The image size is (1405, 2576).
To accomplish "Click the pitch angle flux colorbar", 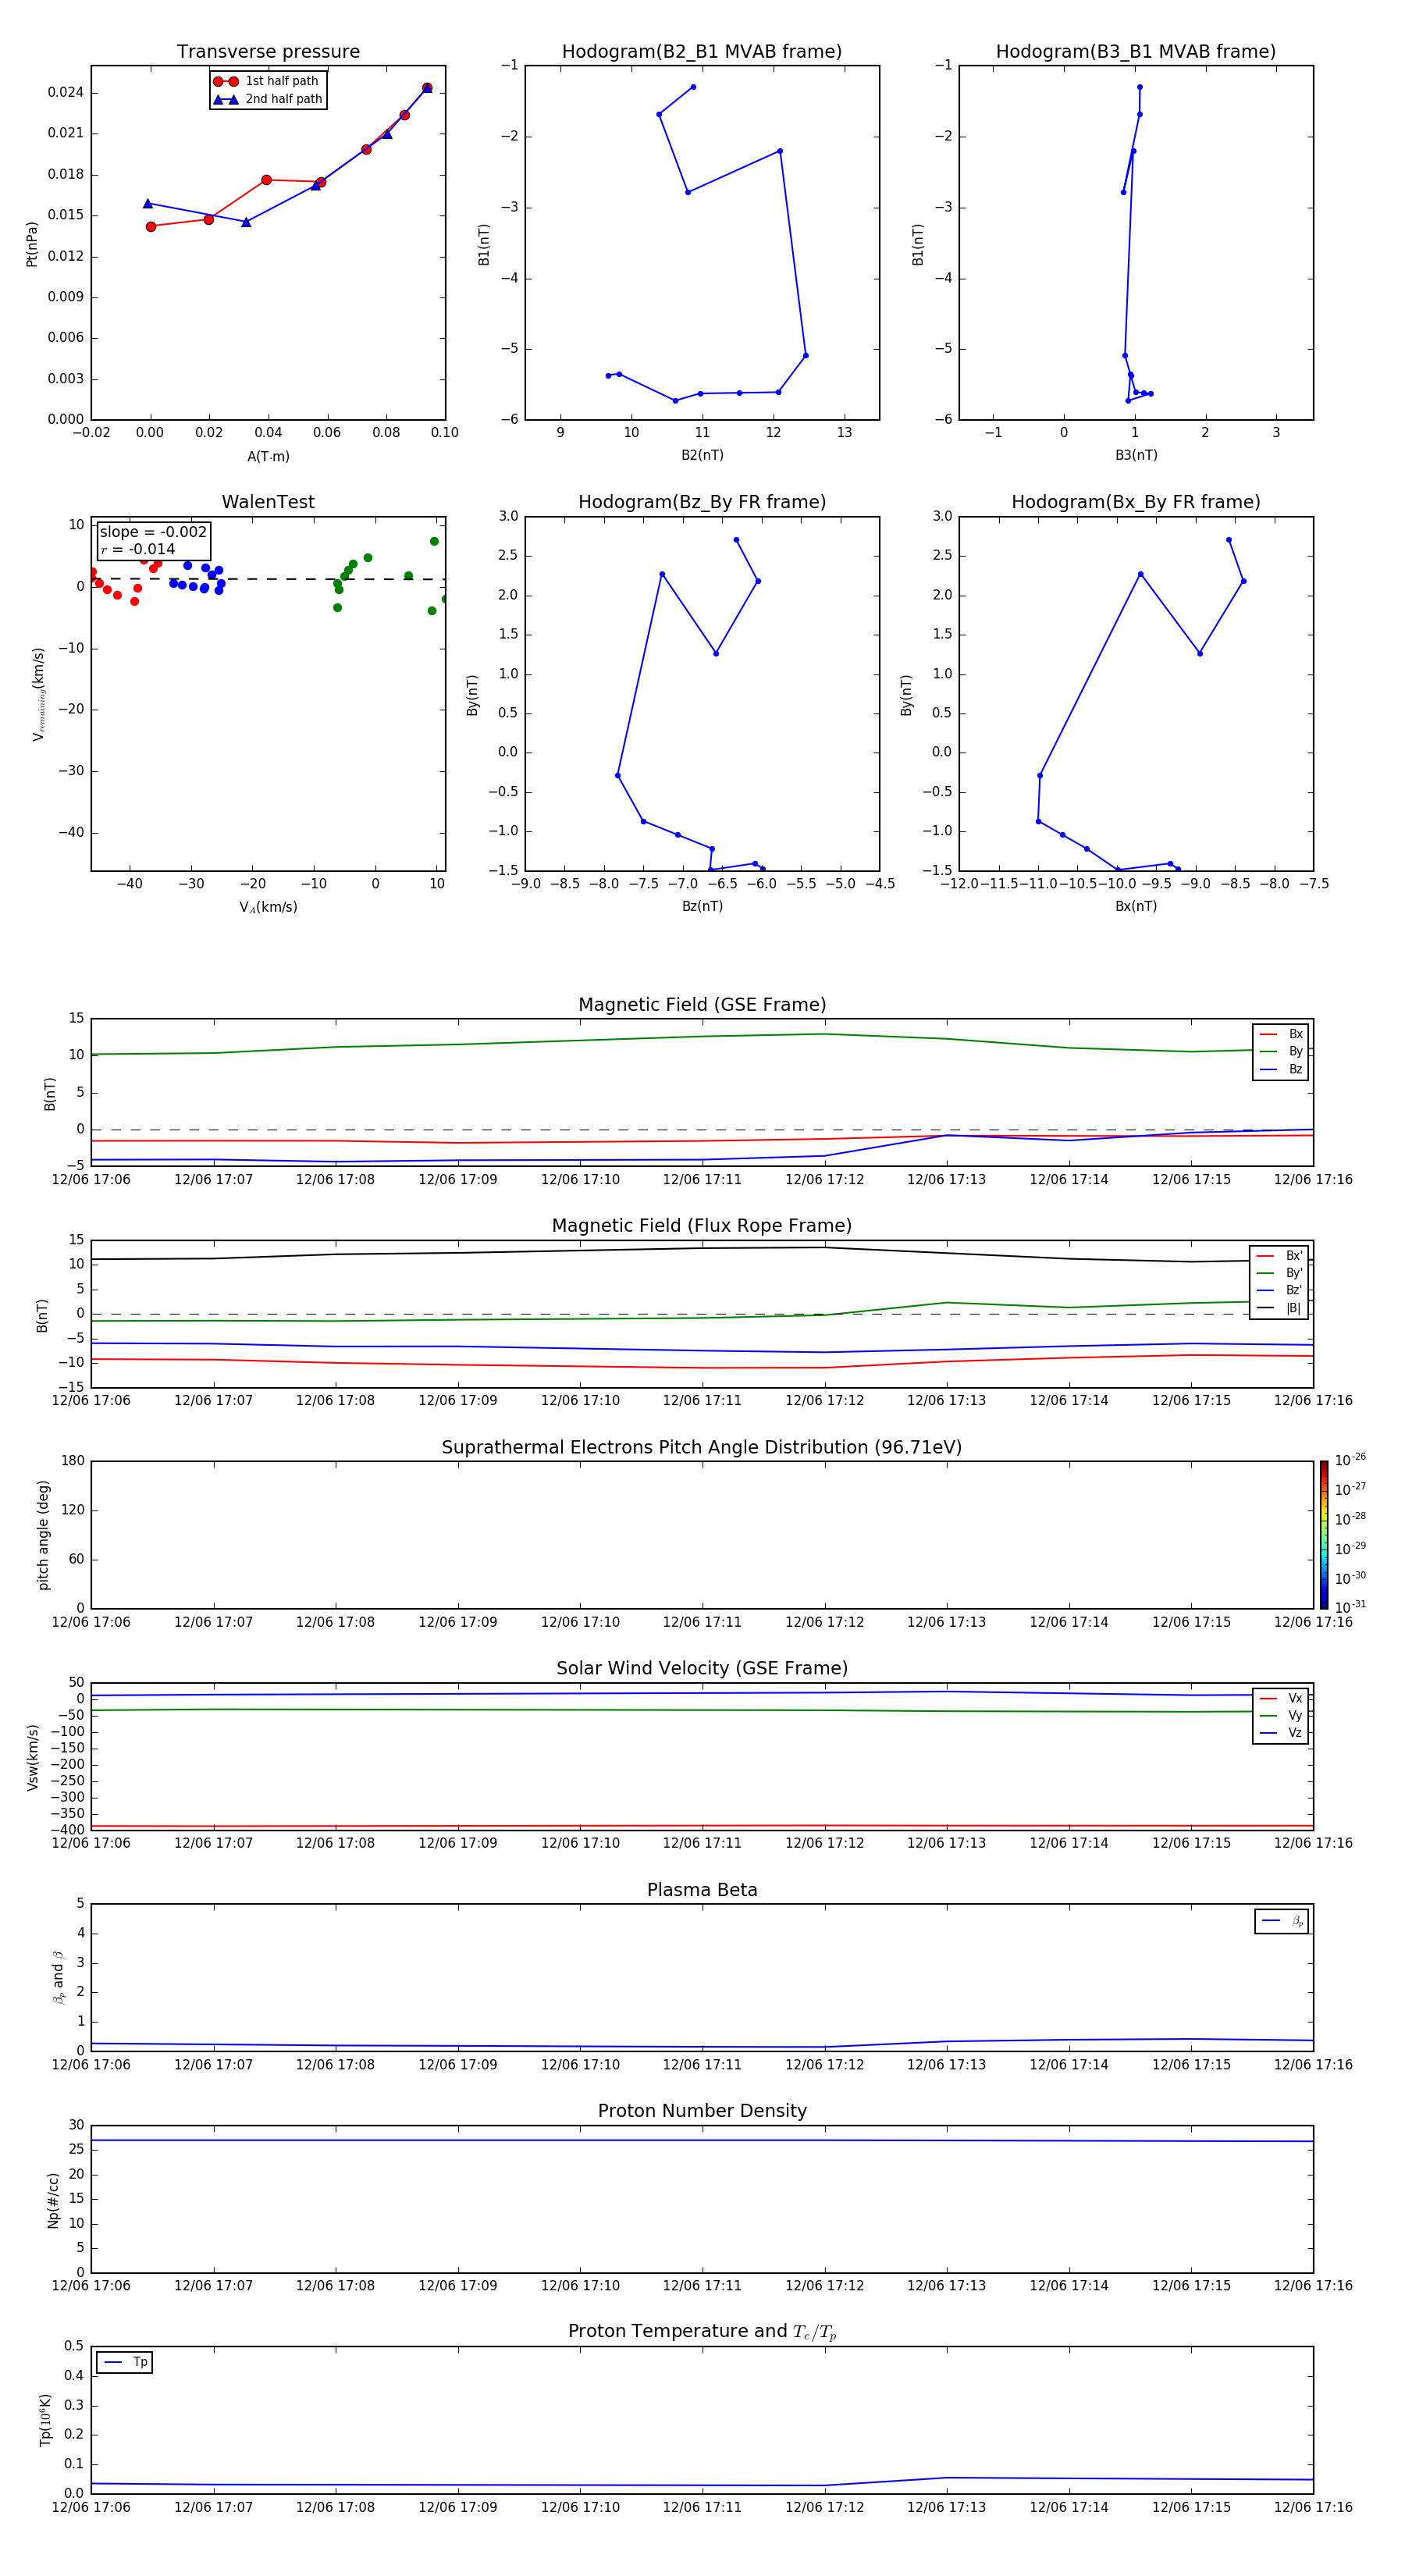I will click(1324, 1535).
